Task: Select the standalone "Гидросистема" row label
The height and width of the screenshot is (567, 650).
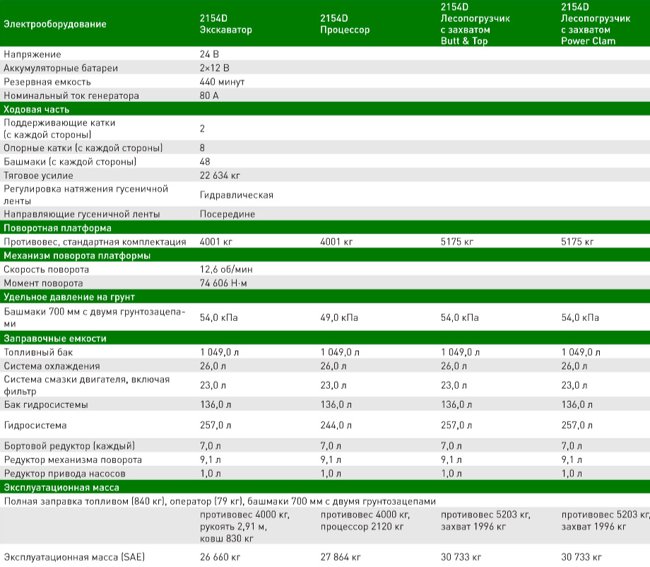Action: tap(35, 426)
